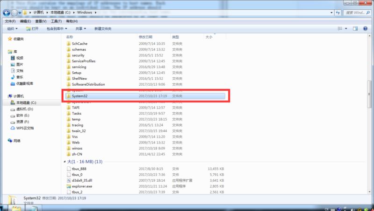This screenshot has height=211, width=374.
Task: Open the 文档 library
Action: coord(20,71)
